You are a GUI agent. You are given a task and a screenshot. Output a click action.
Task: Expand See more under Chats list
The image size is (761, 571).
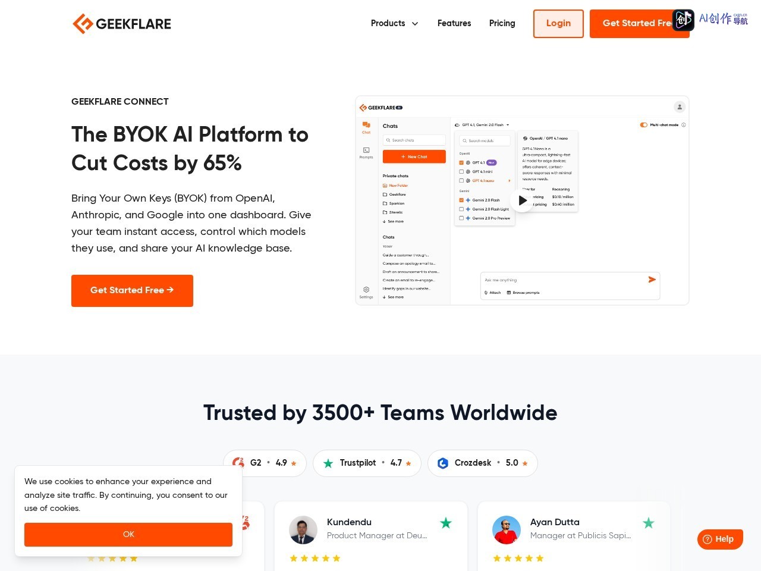pos(394,297)
